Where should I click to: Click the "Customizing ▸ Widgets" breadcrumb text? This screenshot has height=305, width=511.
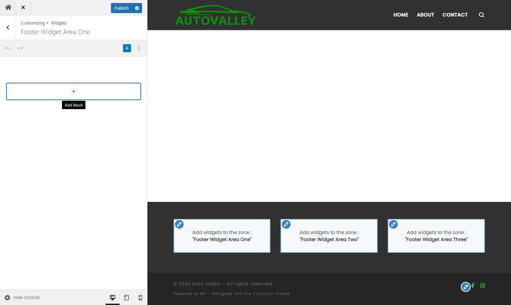[44, 23]
